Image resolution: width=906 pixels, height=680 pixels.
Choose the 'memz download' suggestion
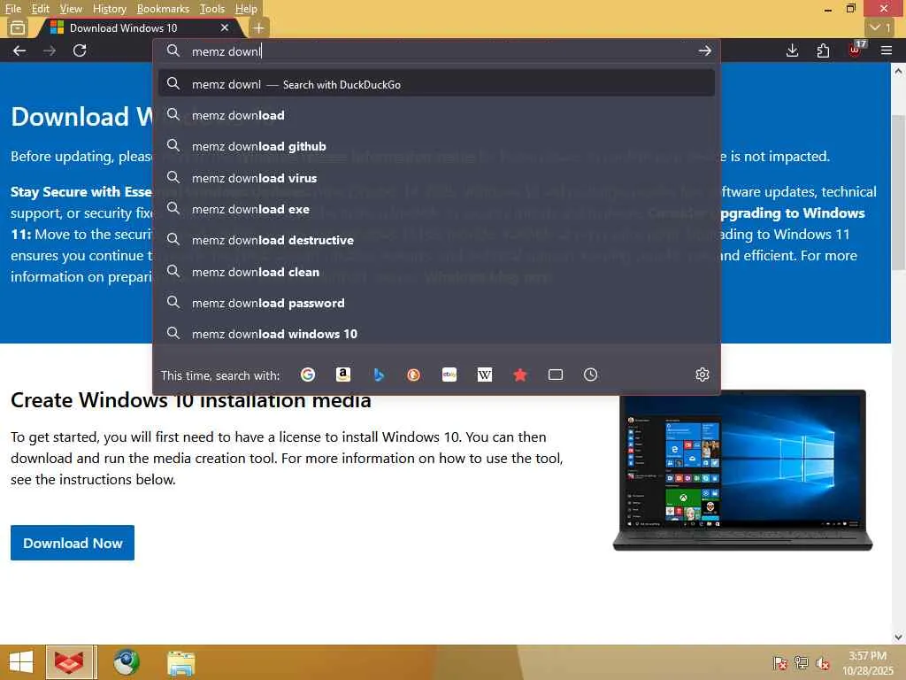point(436,115)
